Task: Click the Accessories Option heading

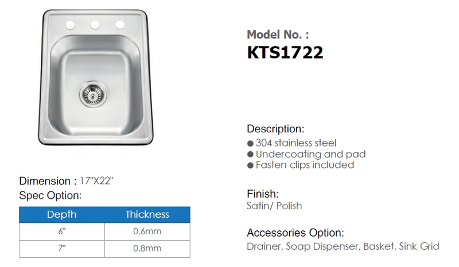Action: click(295, 233)
